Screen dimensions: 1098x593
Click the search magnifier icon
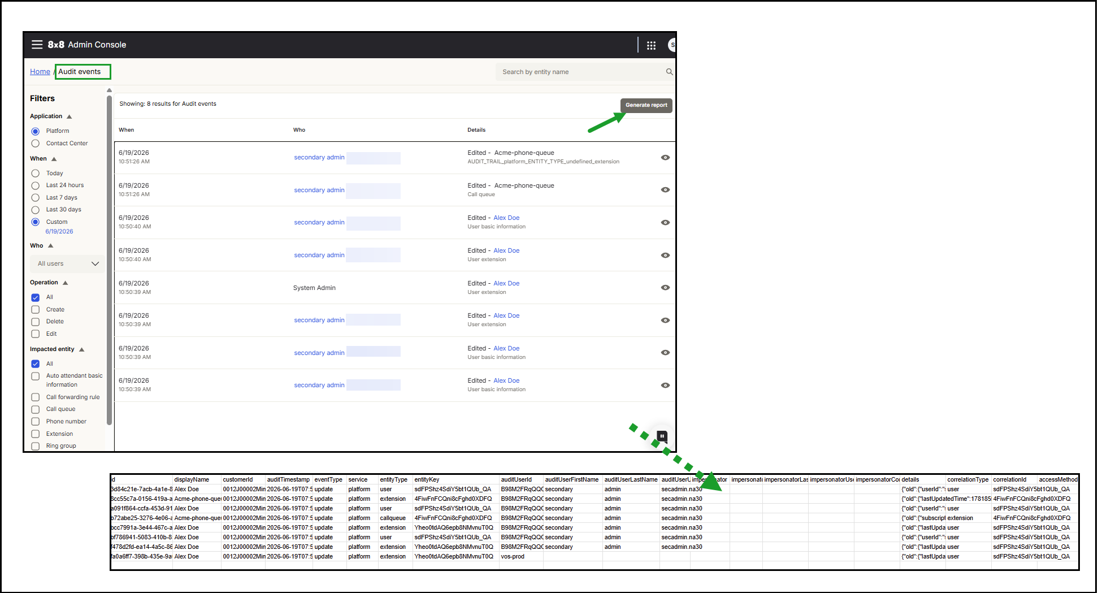(x=669, y=72)
